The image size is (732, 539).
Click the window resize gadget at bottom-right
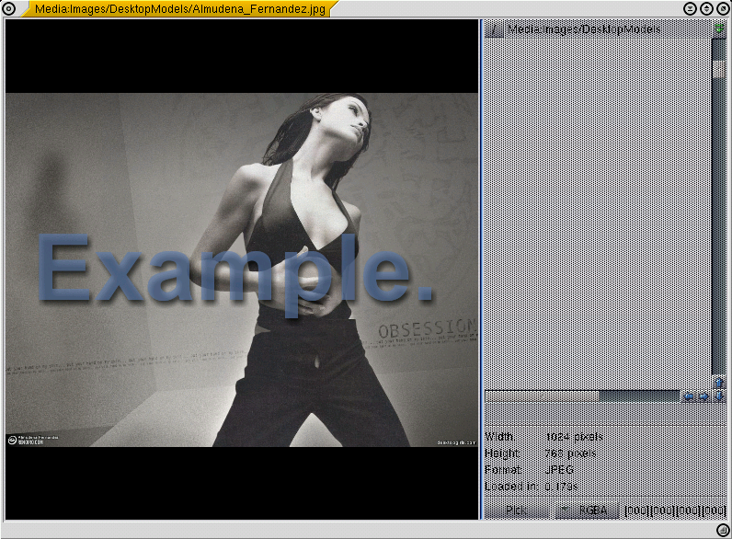(723, 530)
